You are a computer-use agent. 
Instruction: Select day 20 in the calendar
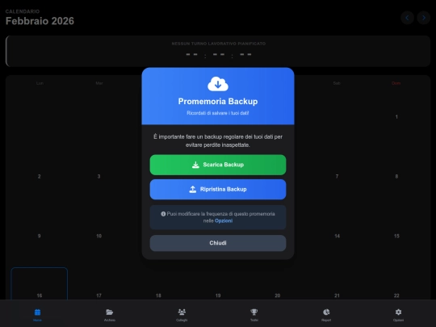278,296
